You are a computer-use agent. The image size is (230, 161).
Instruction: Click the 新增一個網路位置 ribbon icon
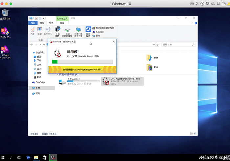click(78, 32)
